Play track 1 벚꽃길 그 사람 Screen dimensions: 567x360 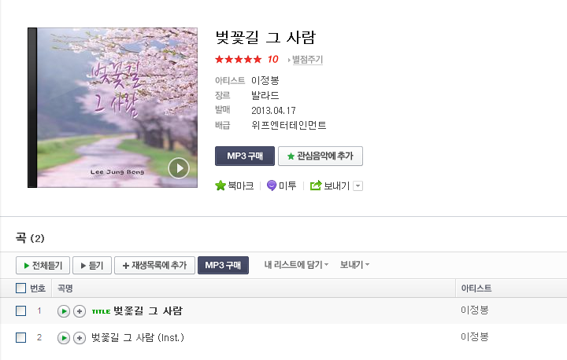[64, 311]
